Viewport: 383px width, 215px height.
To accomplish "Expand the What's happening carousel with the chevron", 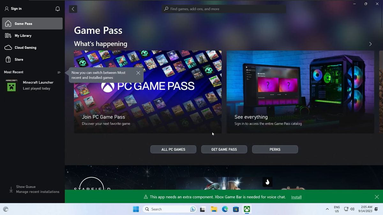I will [370, 44].
